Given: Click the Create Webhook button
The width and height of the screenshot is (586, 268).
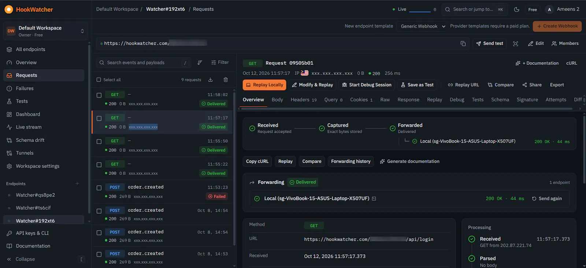Looking at the screenshot, I should coord(557,26).
